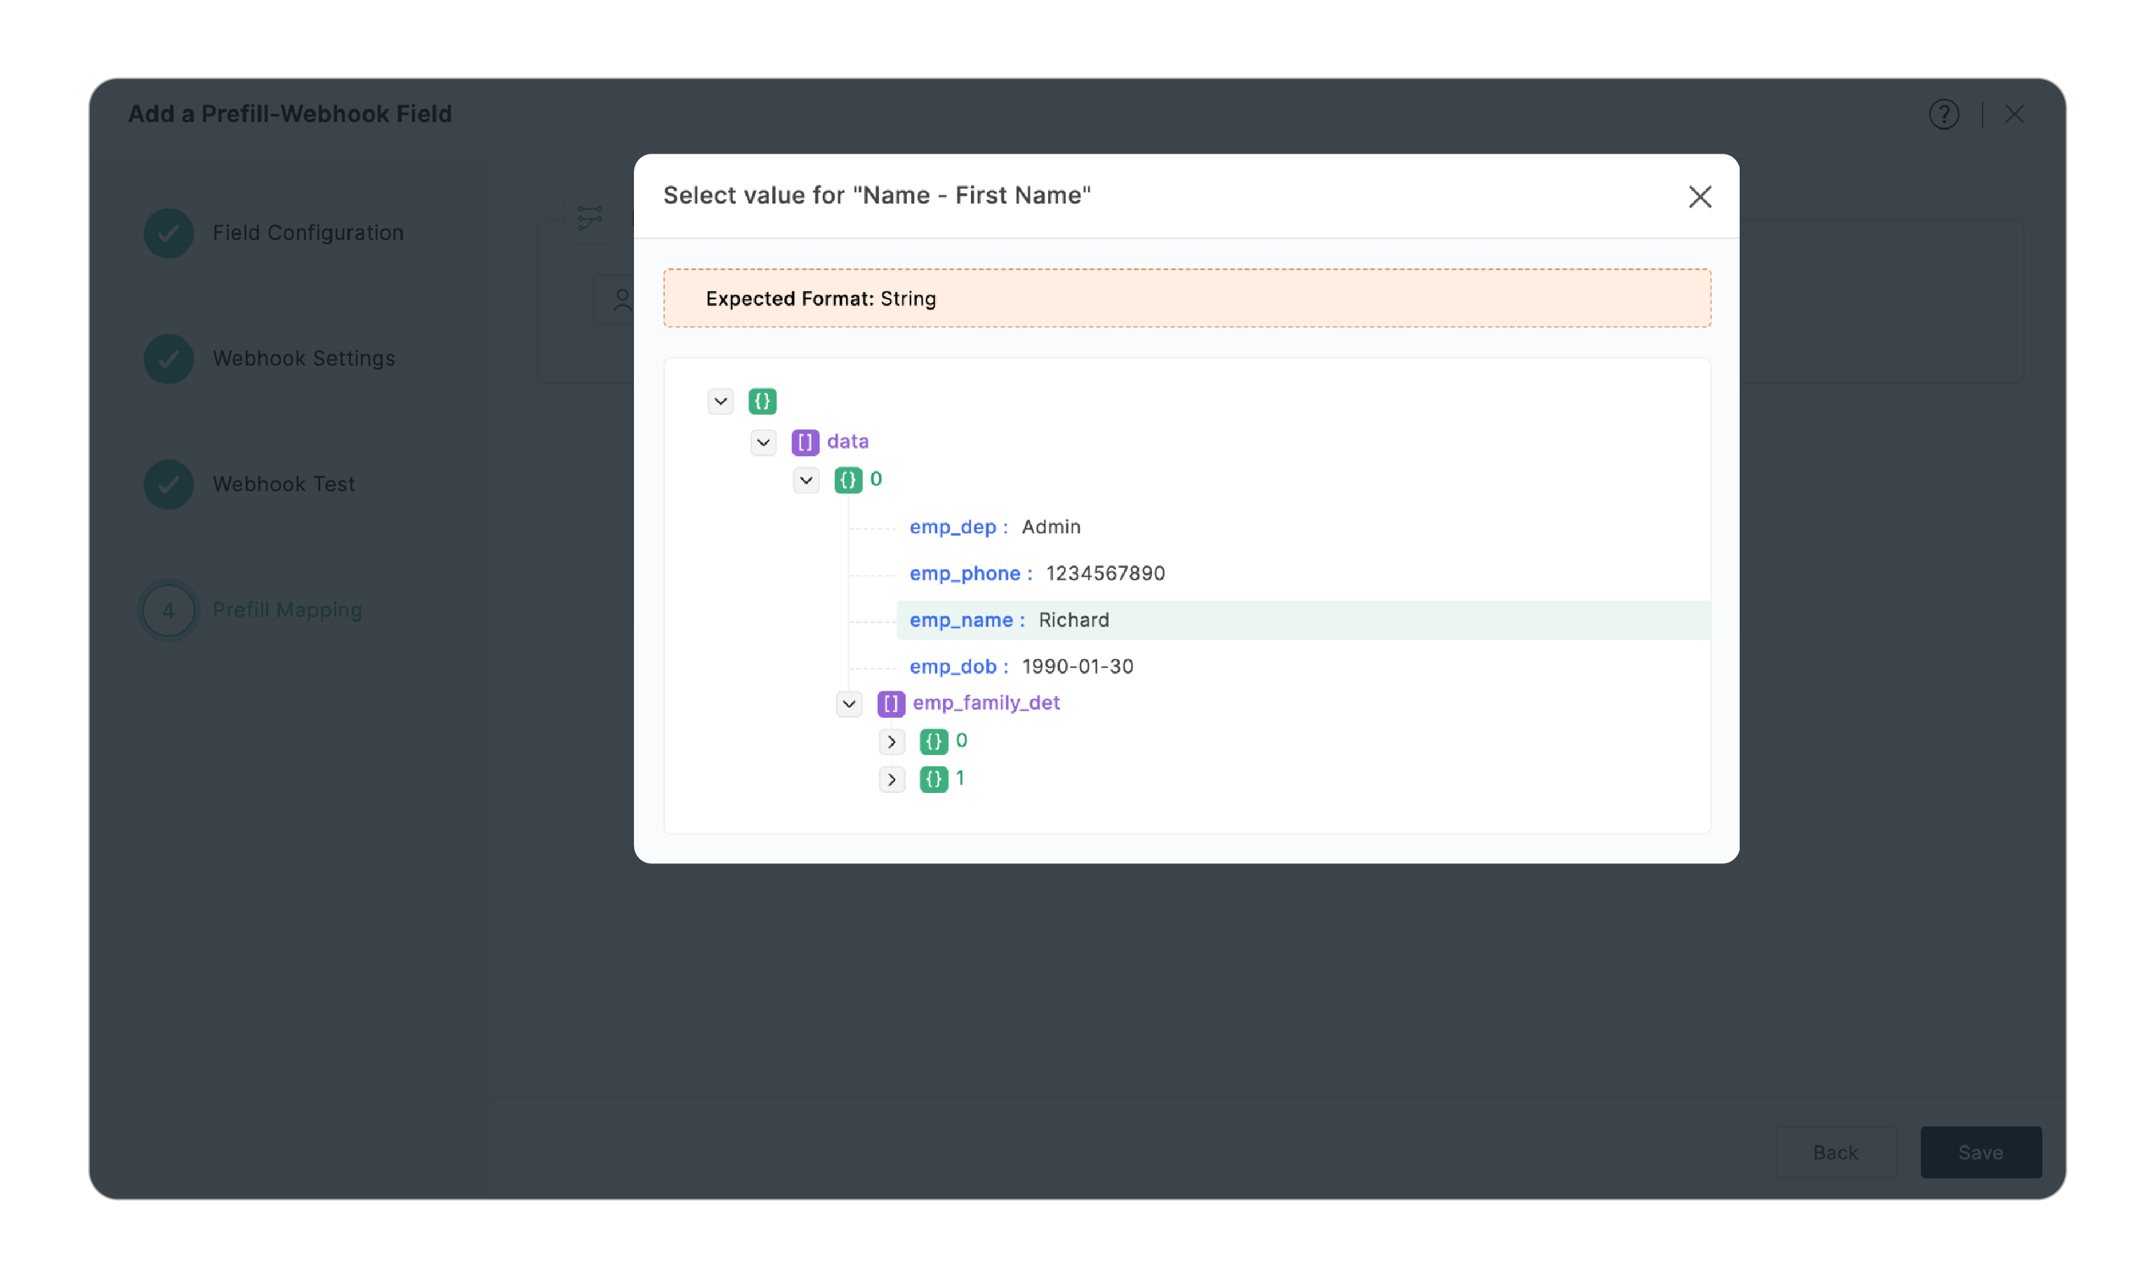
Task: Select the Webhook Settings step
Action: click(x=304, y=358)
